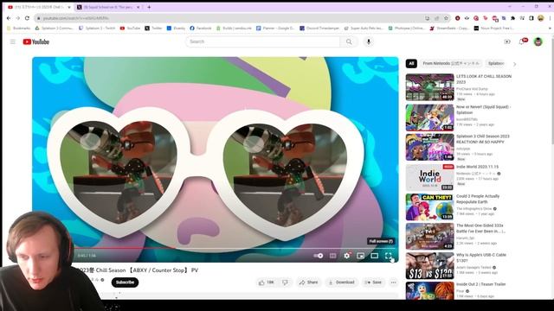
Task: Open a new browser tab
Action: (149, 7)
